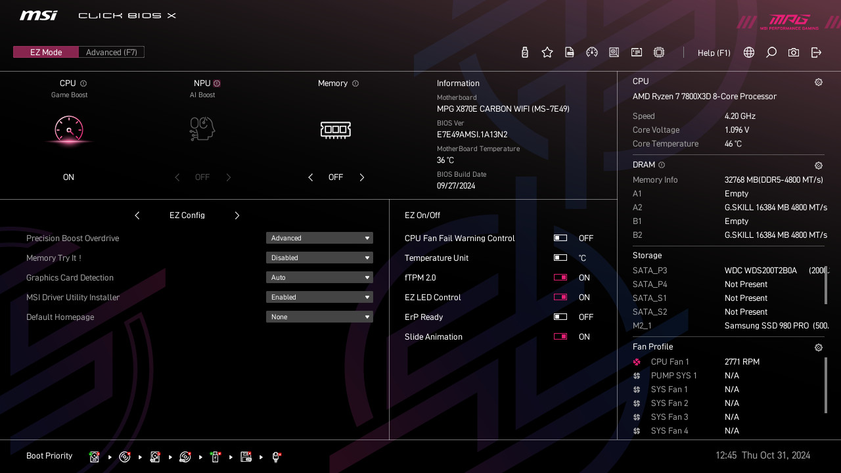Click the CPU Fan 1 fan icon
This screenshot has width=841, height=473.
pyautogui.click(x=637, y=362)
